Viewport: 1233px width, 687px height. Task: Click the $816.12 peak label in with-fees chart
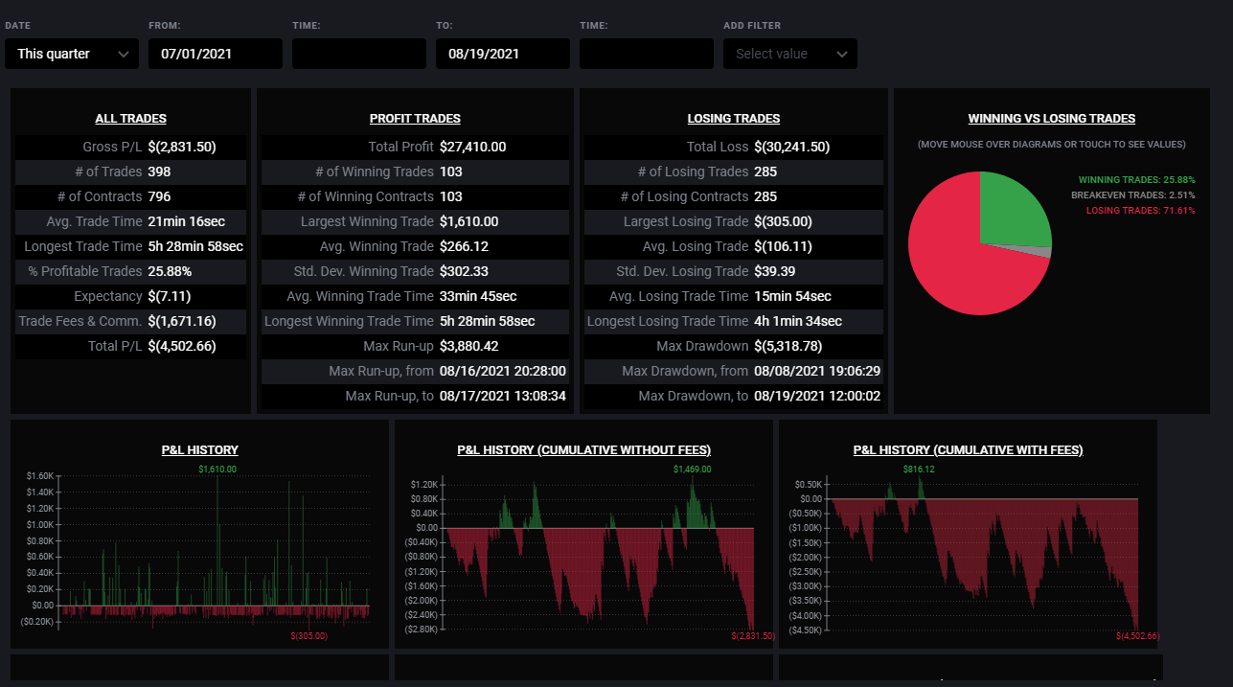[919, 469]
